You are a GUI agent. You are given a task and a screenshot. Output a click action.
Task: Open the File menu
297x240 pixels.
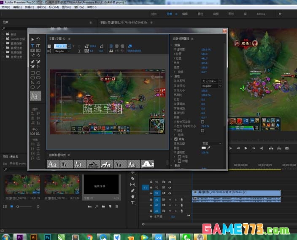[5, 7]
